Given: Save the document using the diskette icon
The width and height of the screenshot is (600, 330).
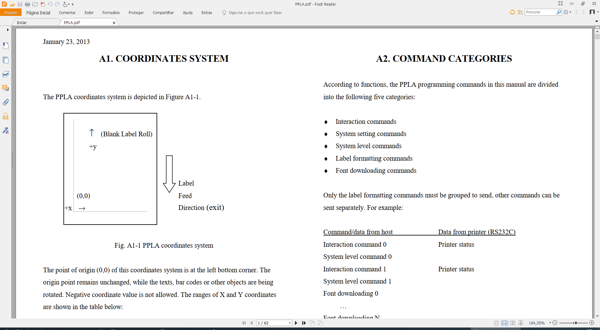Looking at the screenshot, I should [20, 4].
